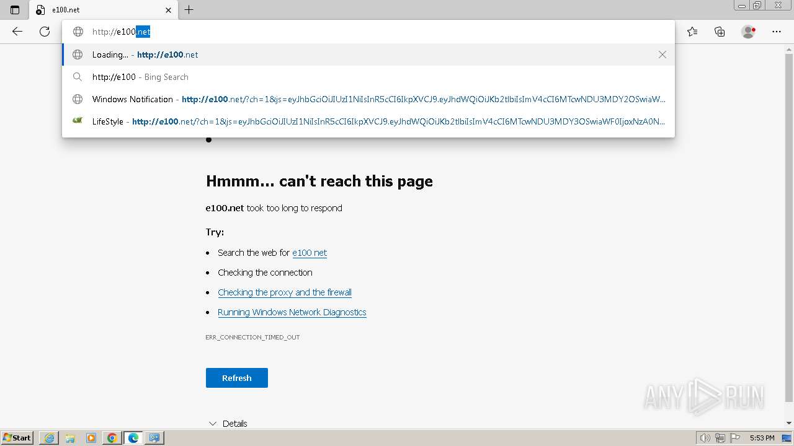Click the blue Refresh button
This screenshot has width=794, height=446.
click(x=237, y=378)
